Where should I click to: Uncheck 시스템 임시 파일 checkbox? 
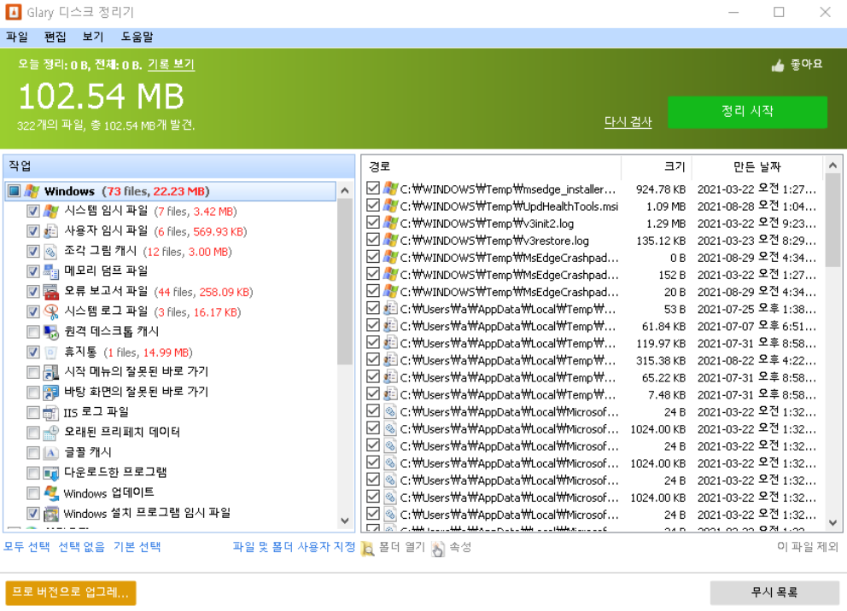(x=33, y=211)
